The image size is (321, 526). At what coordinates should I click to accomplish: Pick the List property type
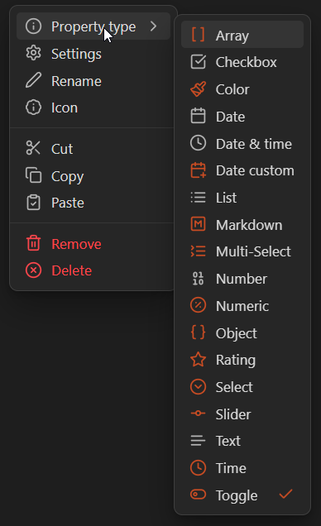click(242, 198)
